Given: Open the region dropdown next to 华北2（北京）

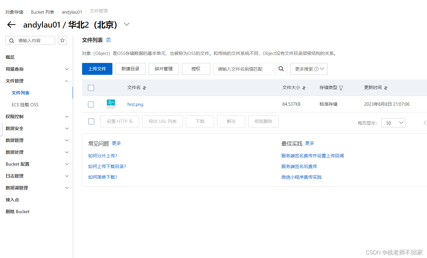Looking at the screenshot, I should pyautogui.click(x=127, y=24).
